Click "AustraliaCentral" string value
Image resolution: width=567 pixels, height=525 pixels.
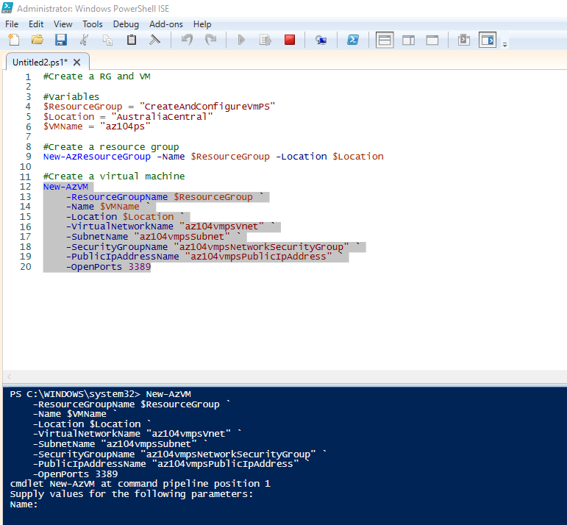162,117
